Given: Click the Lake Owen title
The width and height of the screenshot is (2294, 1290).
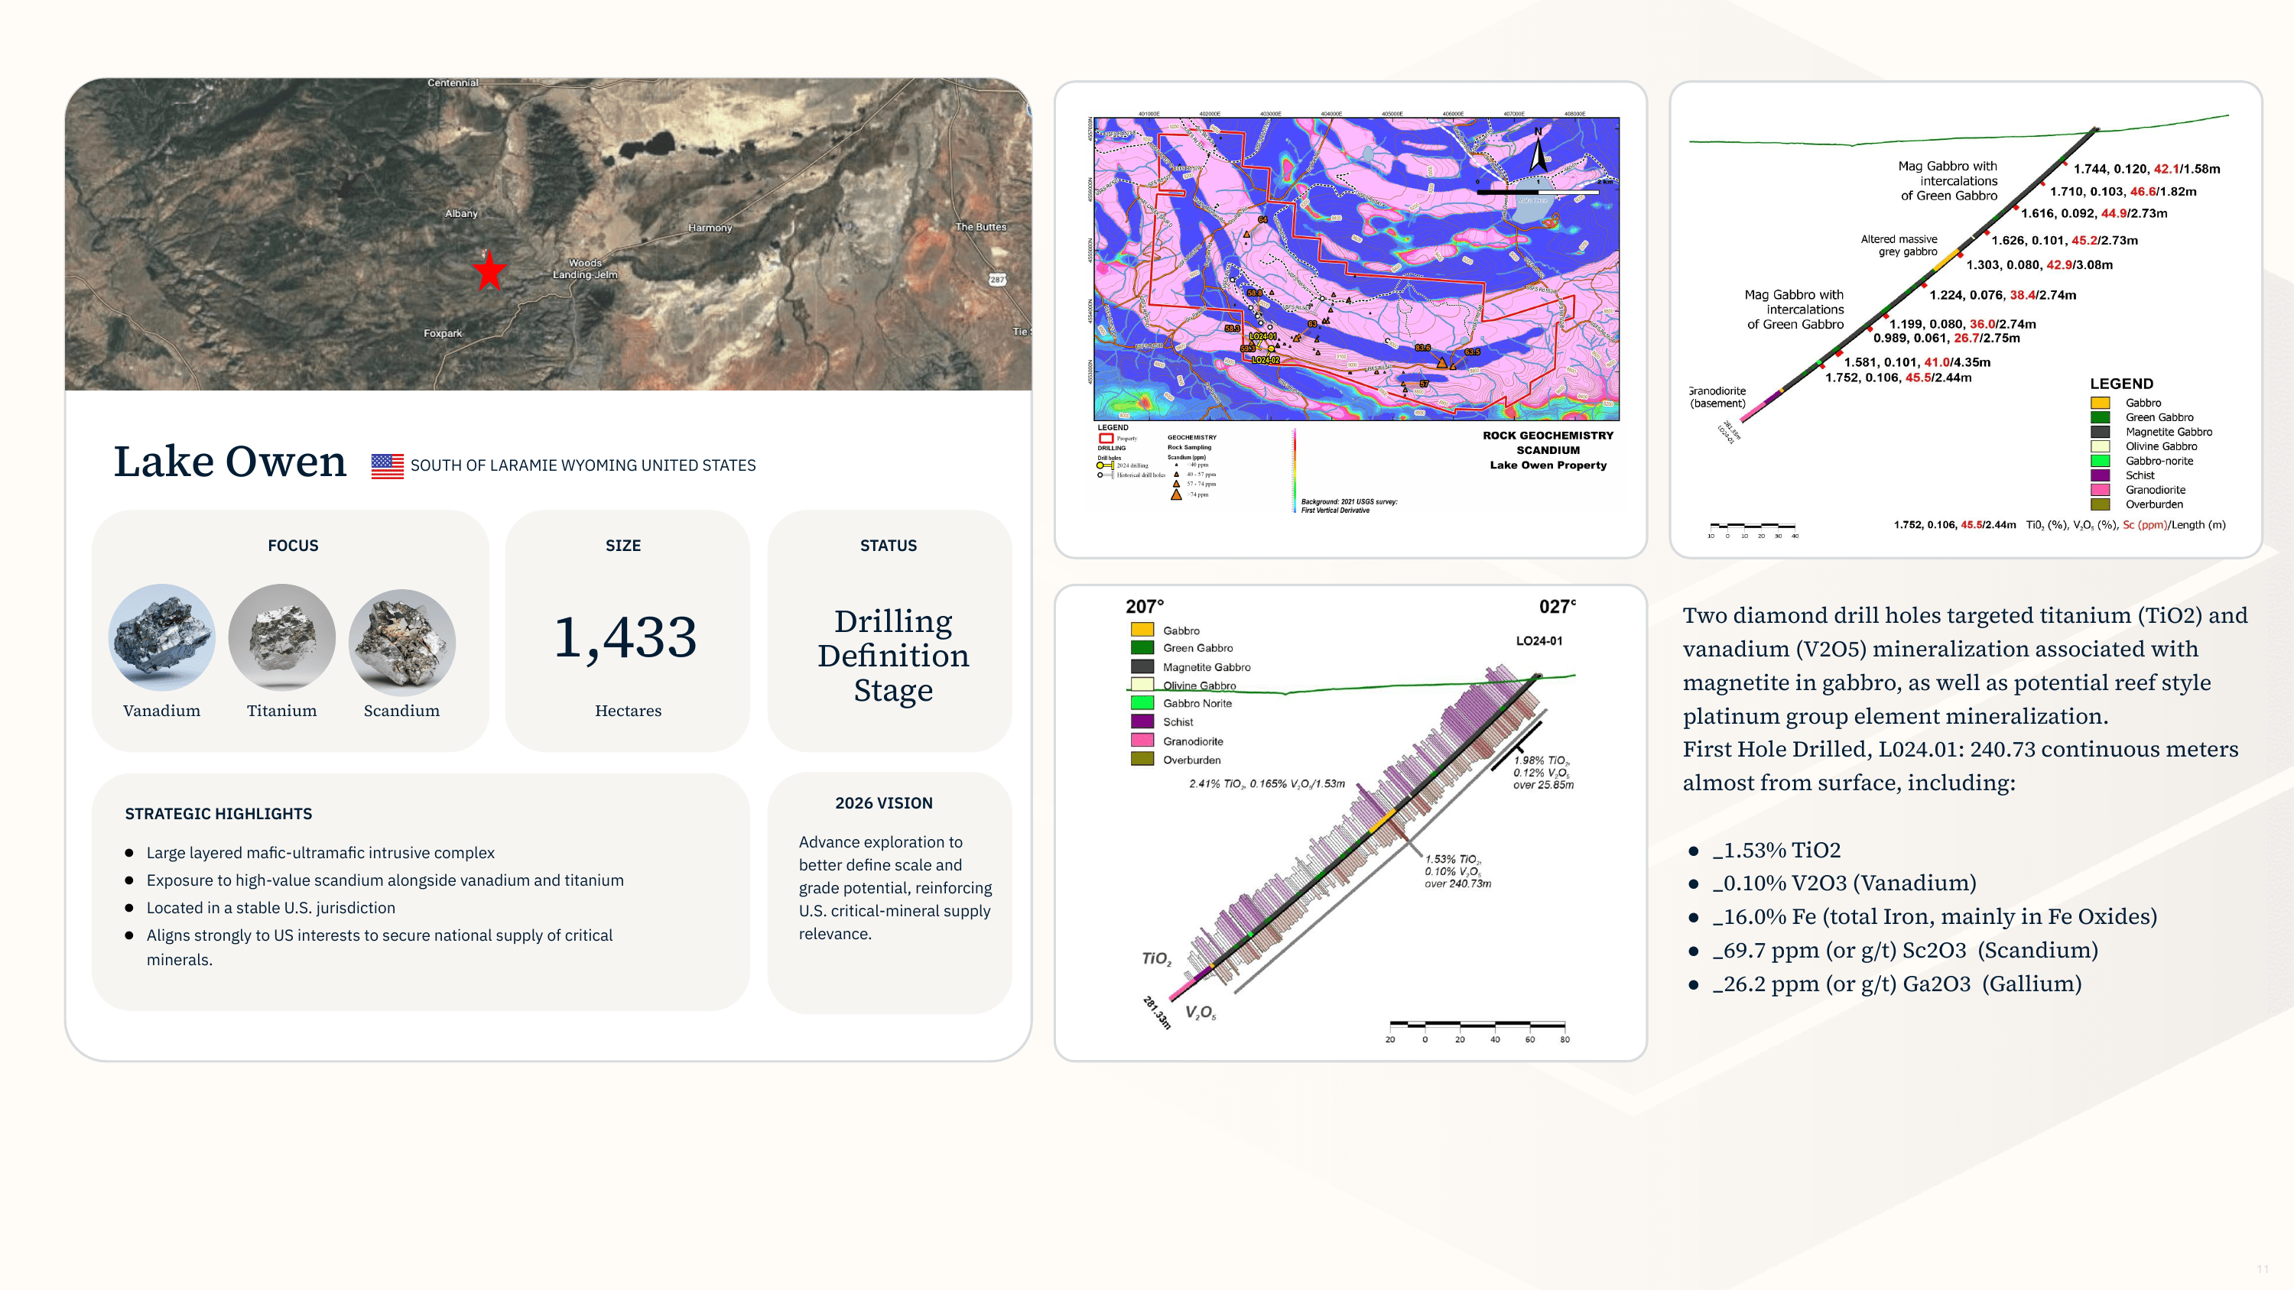Looking at the screenshot, I should coord(229,462).
